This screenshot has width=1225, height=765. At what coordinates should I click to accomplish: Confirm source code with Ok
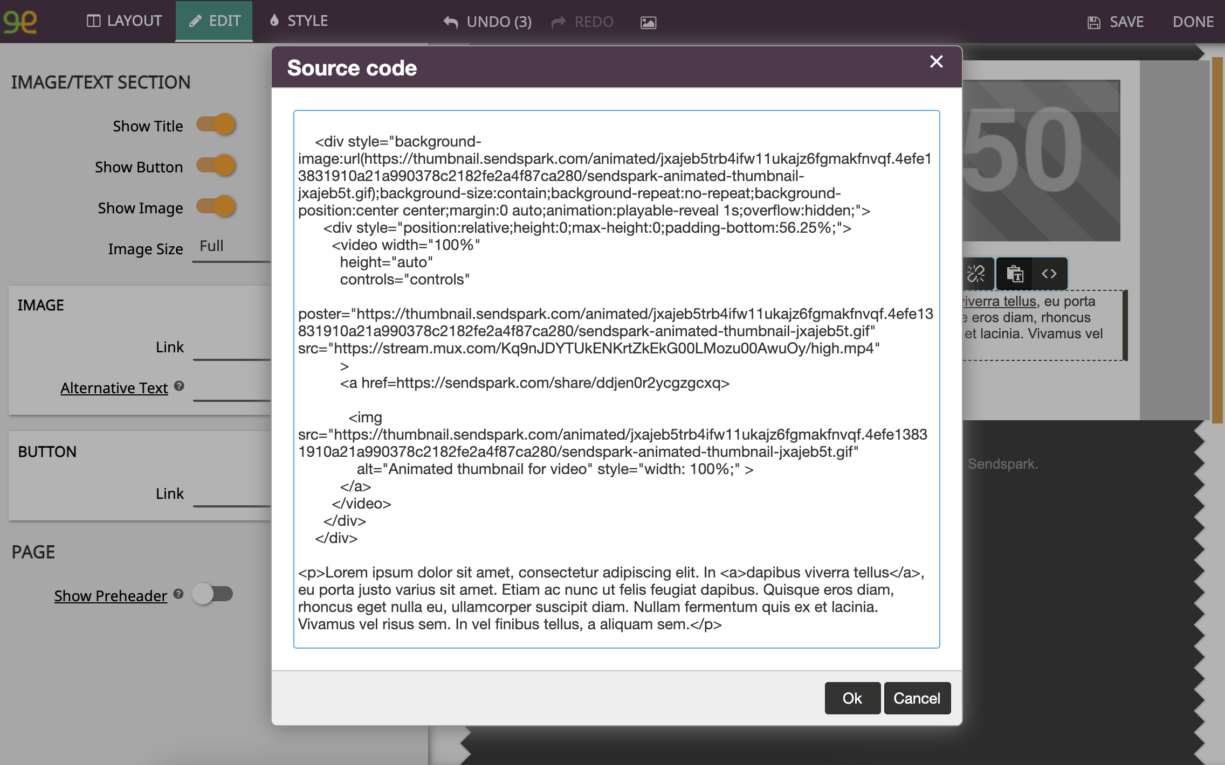coord(852,698)
